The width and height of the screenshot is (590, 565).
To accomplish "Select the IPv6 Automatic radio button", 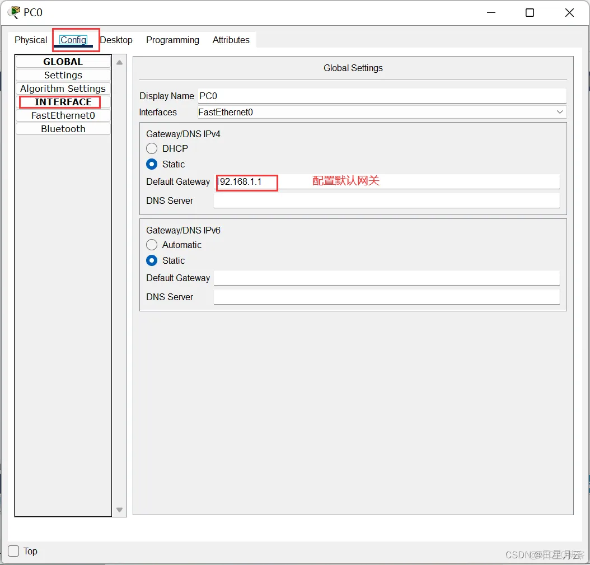I will click(x=152, y=245).
